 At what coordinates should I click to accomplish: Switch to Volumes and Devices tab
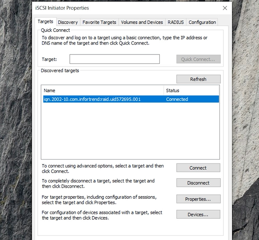click(x=142, y=22)
